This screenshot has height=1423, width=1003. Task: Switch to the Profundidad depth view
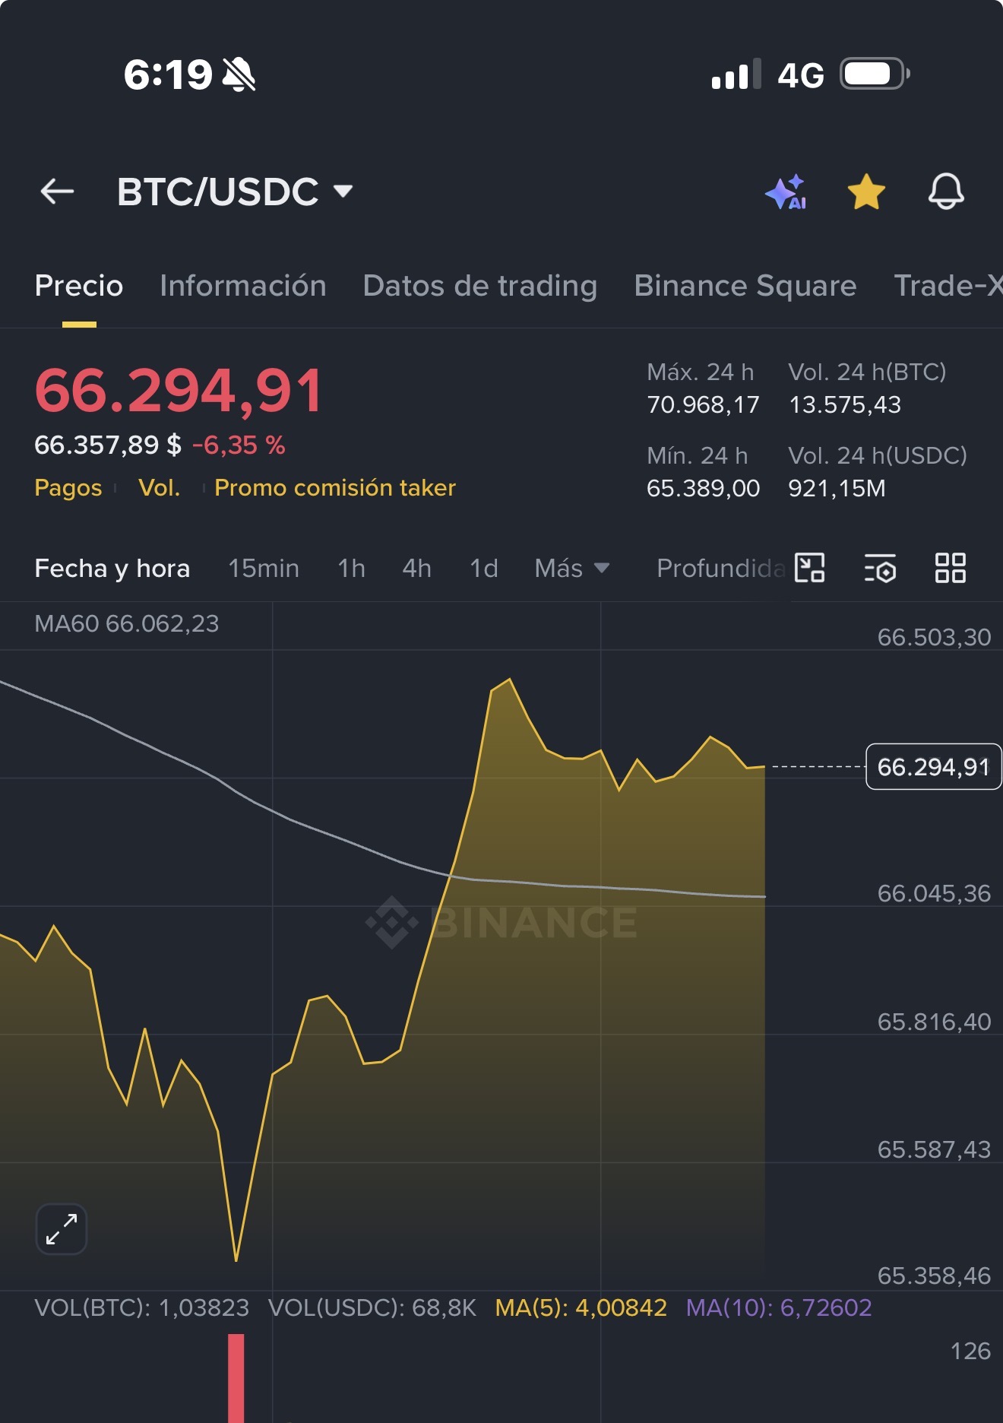[x=720, y=569]
